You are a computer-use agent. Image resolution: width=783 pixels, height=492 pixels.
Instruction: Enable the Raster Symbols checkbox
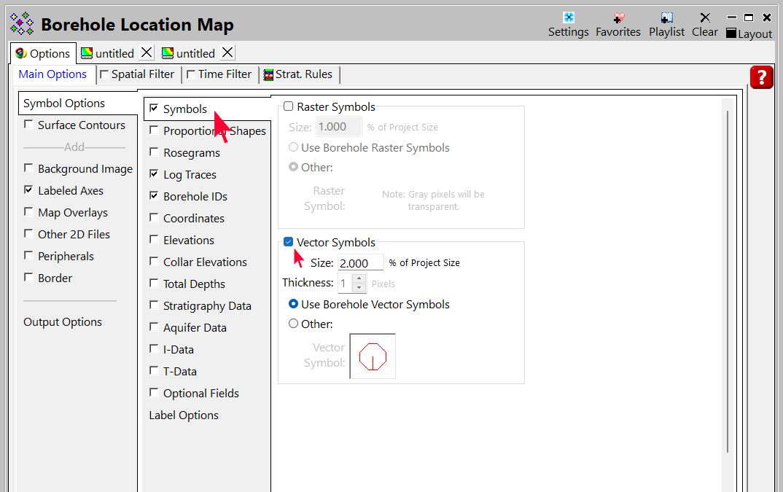[x=289, y=106]
